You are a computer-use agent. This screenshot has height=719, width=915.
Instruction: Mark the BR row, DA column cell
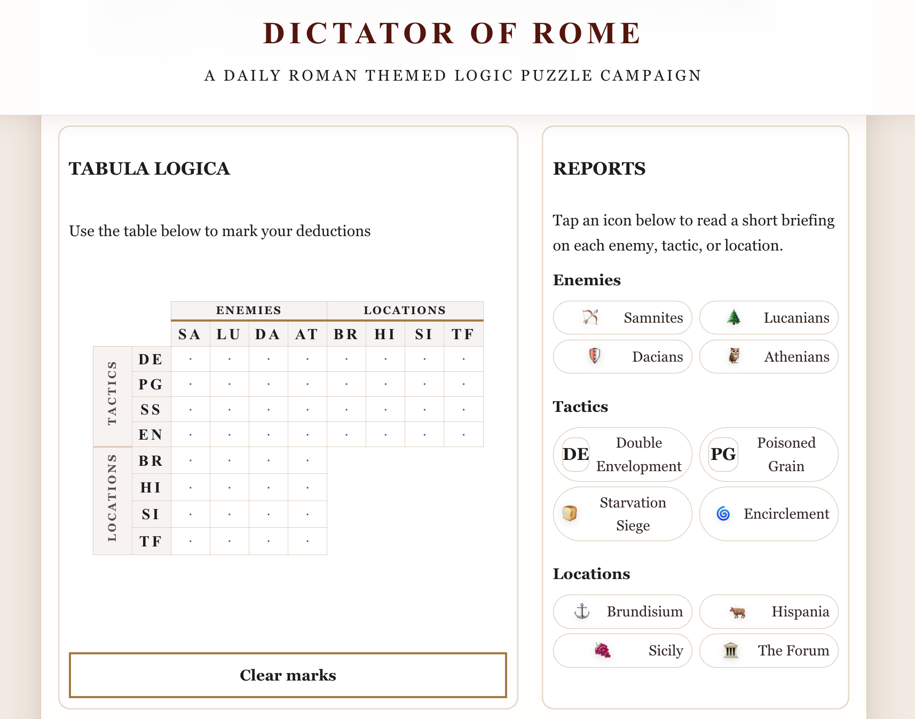tap(269, 460)
